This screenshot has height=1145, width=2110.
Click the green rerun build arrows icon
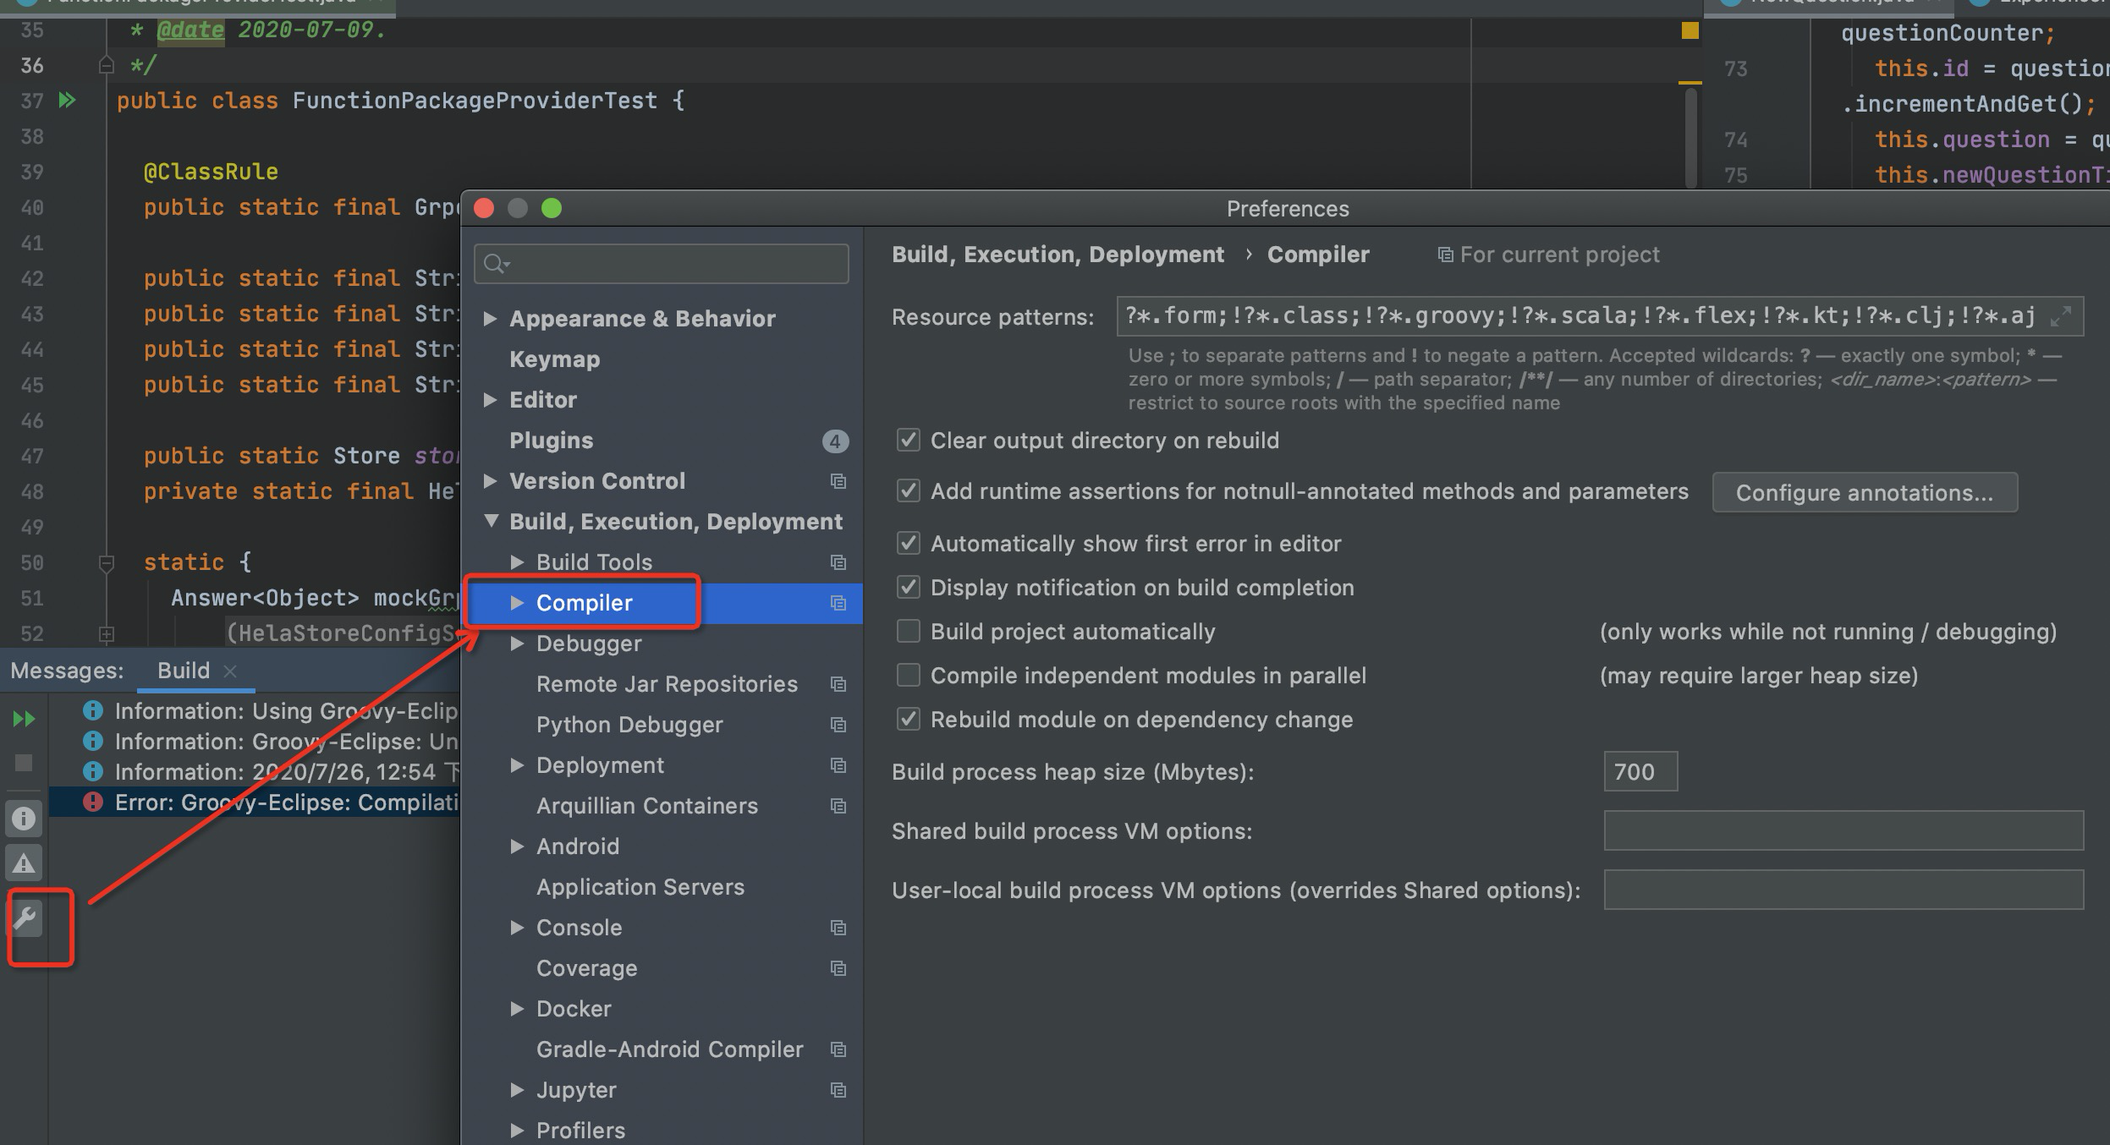[24, 719]
